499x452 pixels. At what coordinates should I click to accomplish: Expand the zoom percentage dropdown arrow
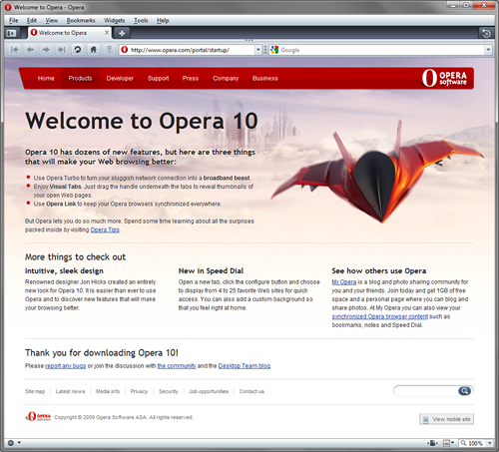click(490, 443)
